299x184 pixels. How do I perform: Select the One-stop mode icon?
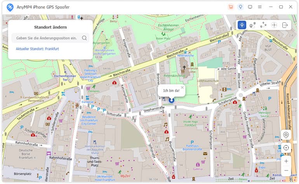(252, 25)
